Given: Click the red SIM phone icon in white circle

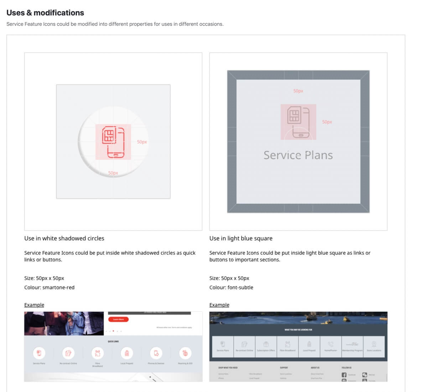Looking at the screenshot, I should click(113, 142).
